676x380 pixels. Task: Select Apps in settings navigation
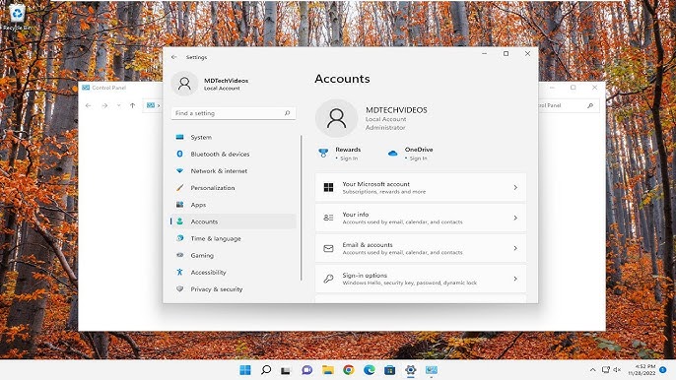pos(234,205)
